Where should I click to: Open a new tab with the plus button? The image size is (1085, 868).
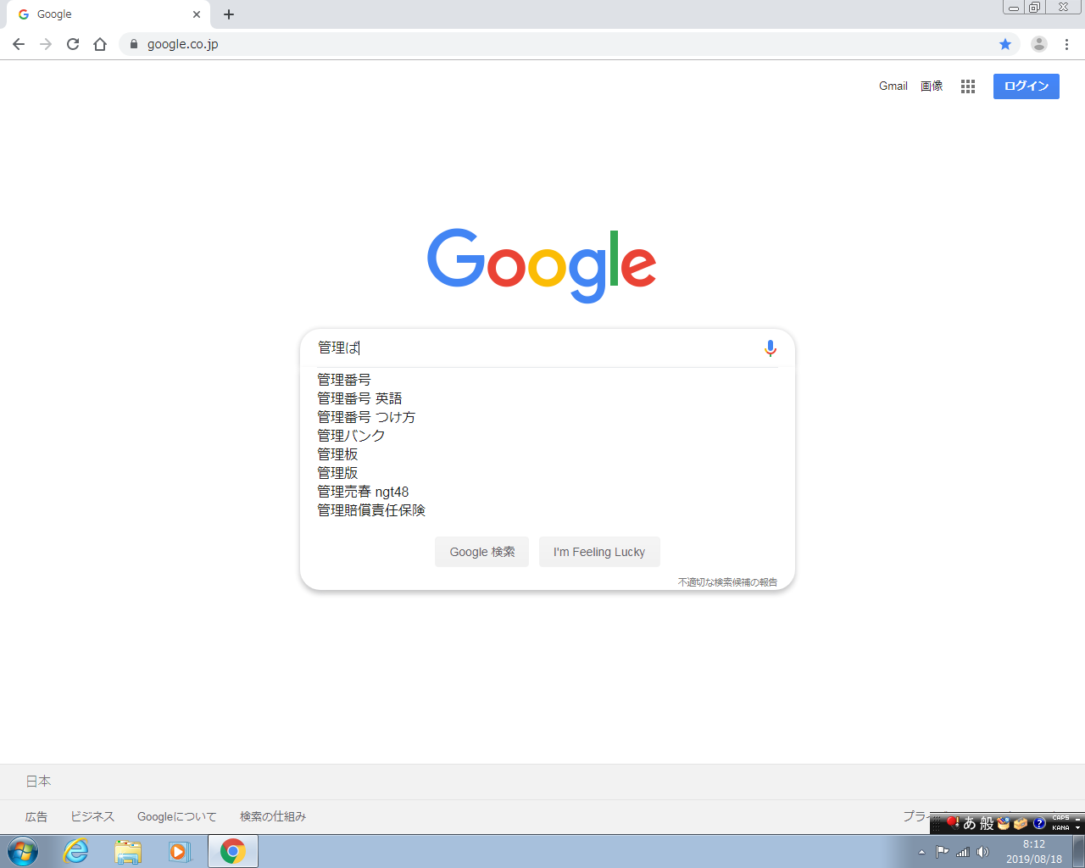pyautogui.click(x=229, y=14)
